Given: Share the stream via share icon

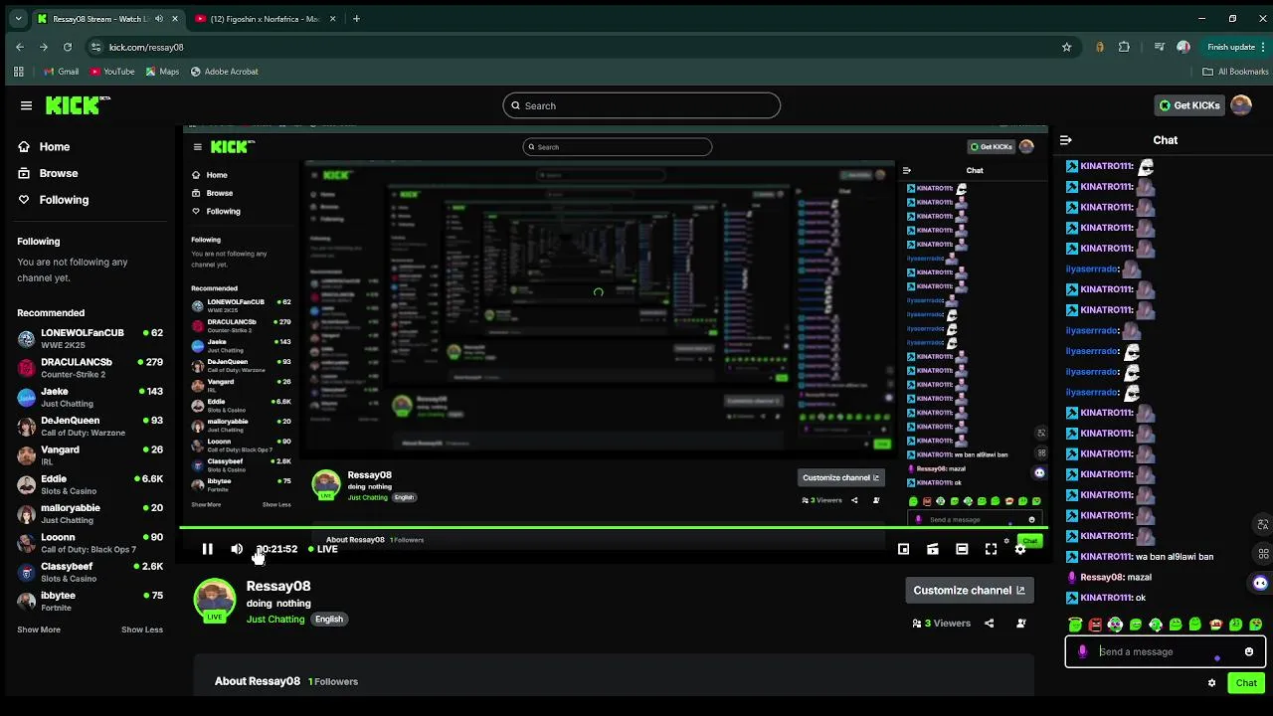Looking at the screenshot, I should [989, 624].
